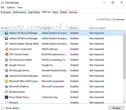This screenshot has height=110, width=126.
Task: Click the Microsoft OneDrive cloud icon
Action: pos(7,86)
